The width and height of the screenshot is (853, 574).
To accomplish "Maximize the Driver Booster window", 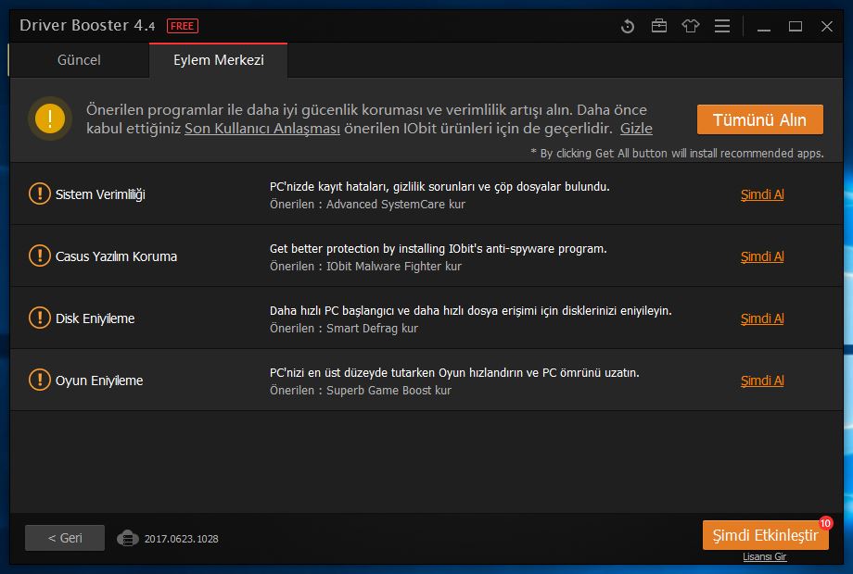I will click(x=796, y=26).
